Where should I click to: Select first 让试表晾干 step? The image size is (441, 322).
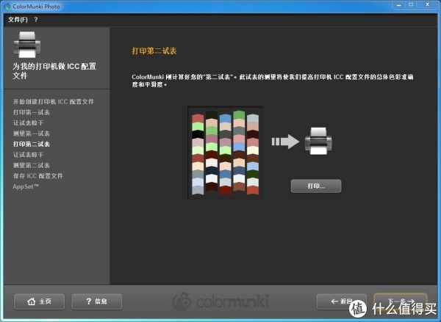[28, 123]
